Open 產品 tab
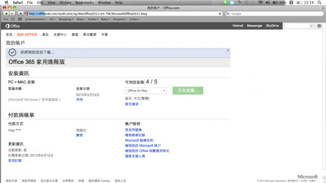 coord(45,35)
